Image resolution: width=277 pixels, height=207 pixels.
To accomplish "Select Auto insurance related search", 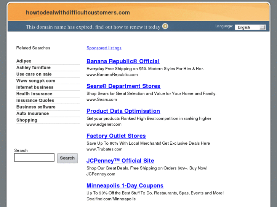I will (32, 114).
